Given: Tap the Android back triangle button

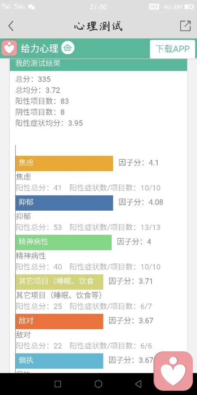Looking at the screenshot, I should pyautogui.click(x=138, y=384).
